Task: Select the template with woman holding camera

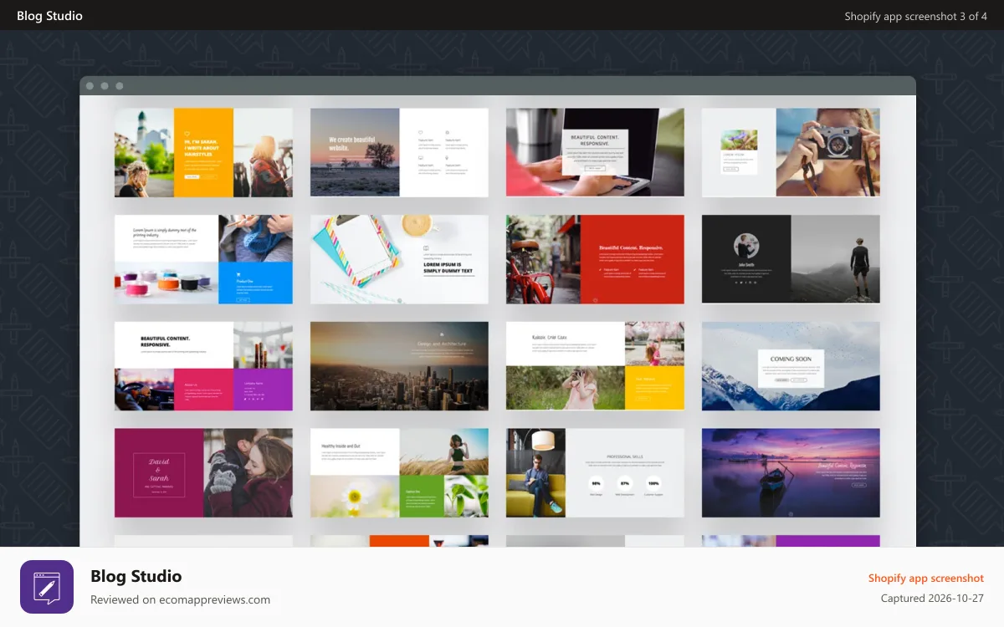Action: (x=791, y=152)
